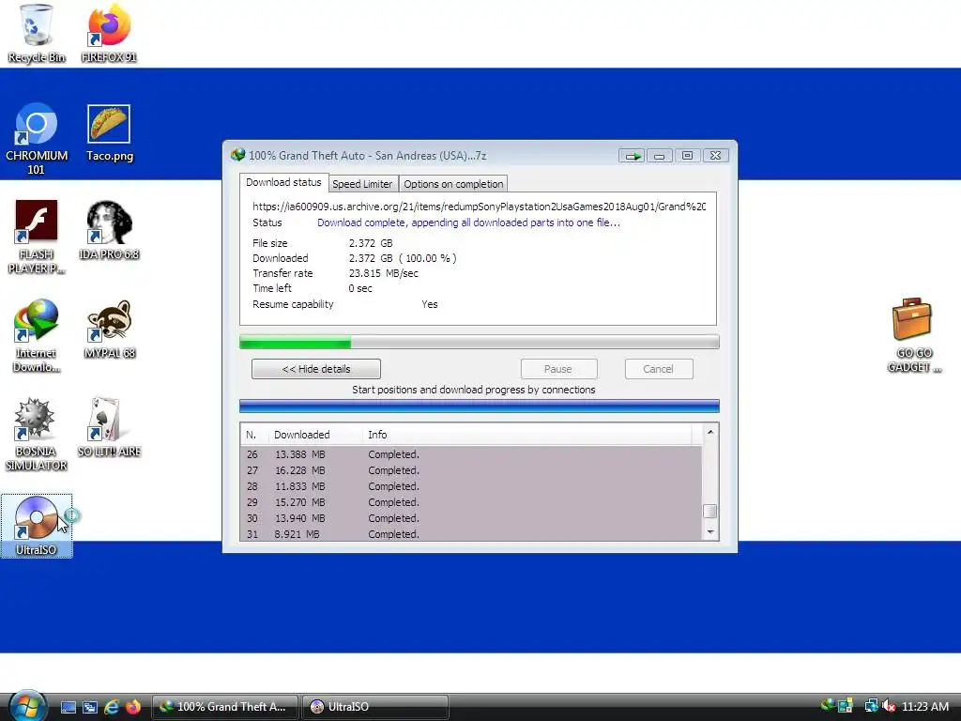Image resolution: width=961 pixels, height=721 pixels.
Task: Select the FIREFOX 91 desktop shortcut
Action: coord(109,34)
